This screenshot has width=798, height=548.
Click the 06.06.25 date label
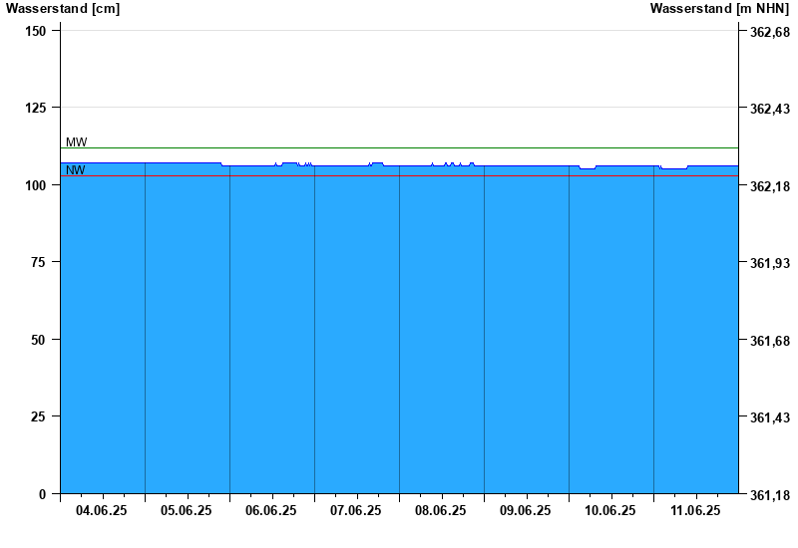coord(270,510)
